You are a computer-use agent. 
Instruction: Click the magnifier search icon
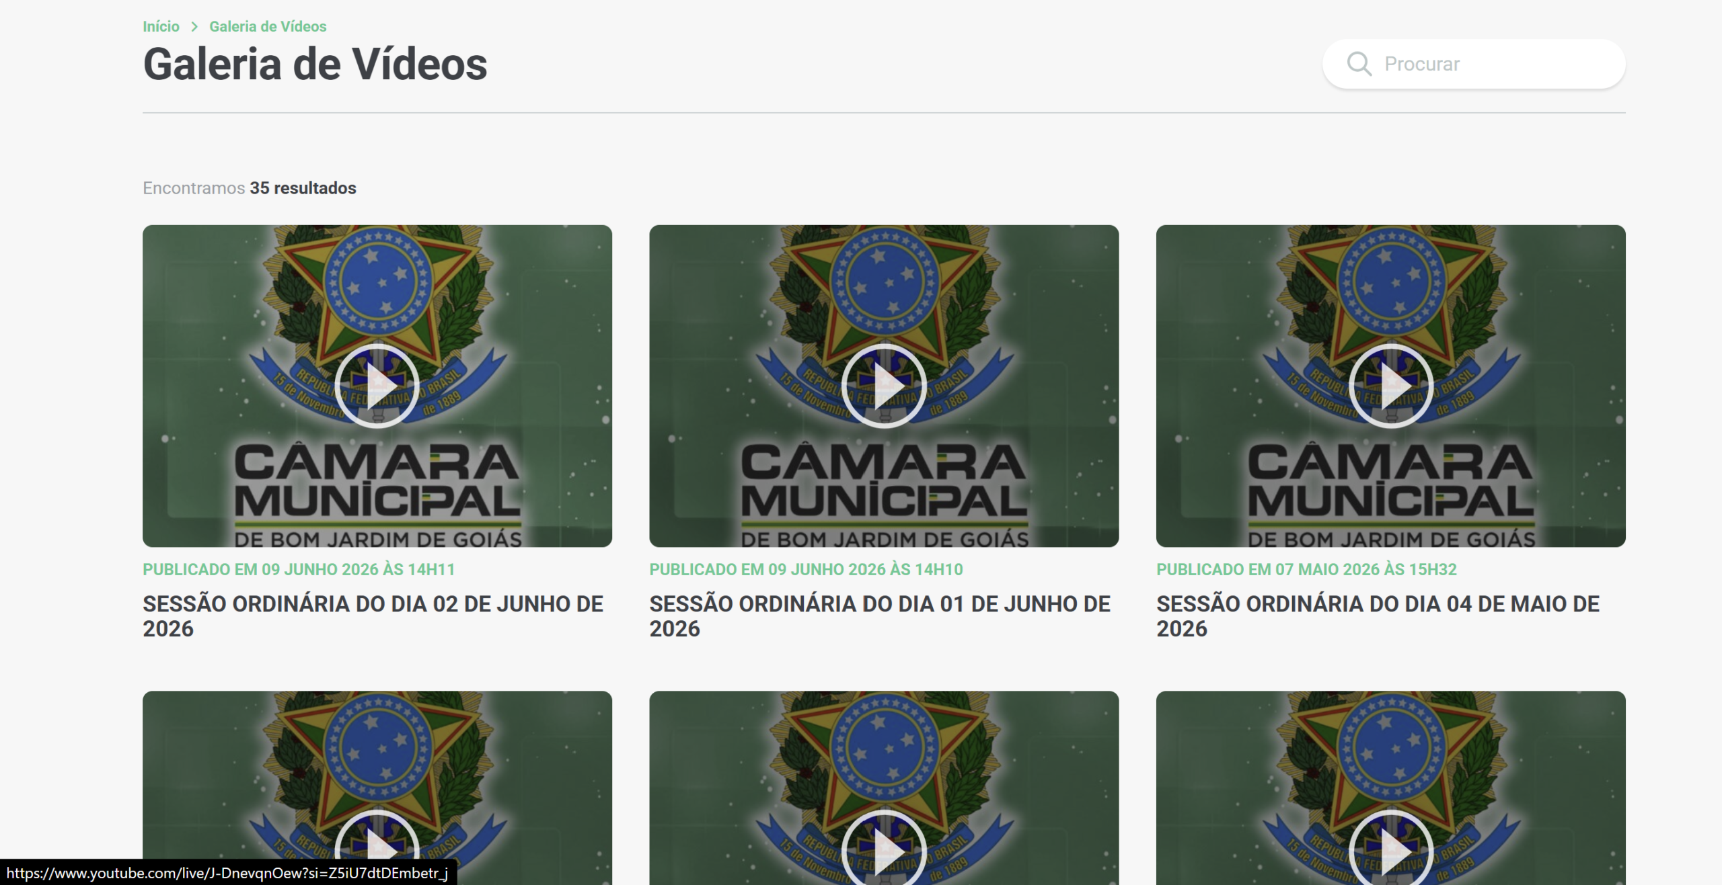click(x=1359, y=64)
